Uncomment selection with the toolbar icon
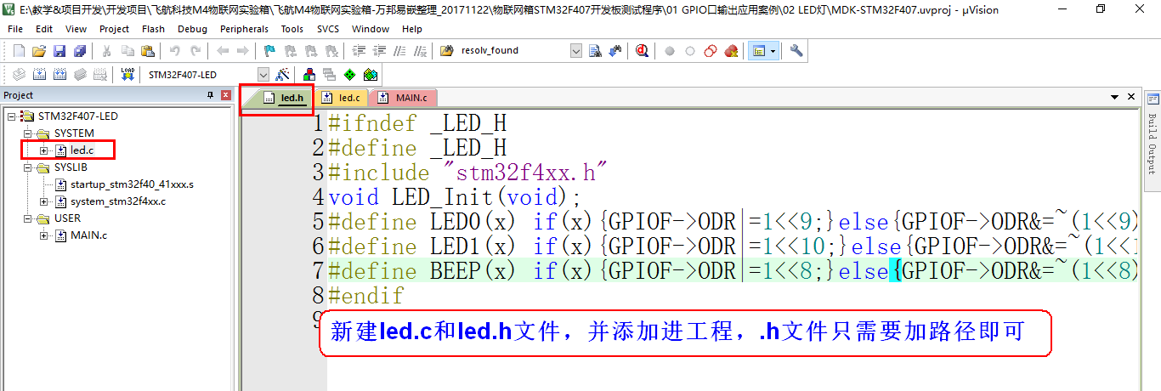This screenshot has height=391, width=1161. click(x=419, y=51)
